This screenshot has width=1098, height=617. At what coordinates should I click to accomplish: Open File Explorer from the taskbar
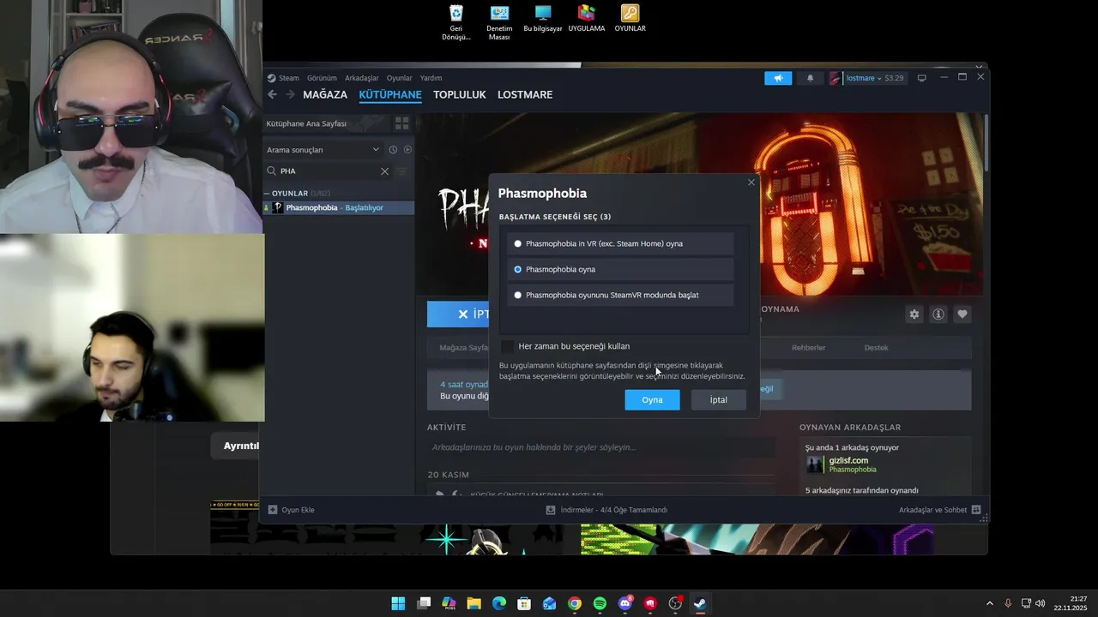point(474,603)
